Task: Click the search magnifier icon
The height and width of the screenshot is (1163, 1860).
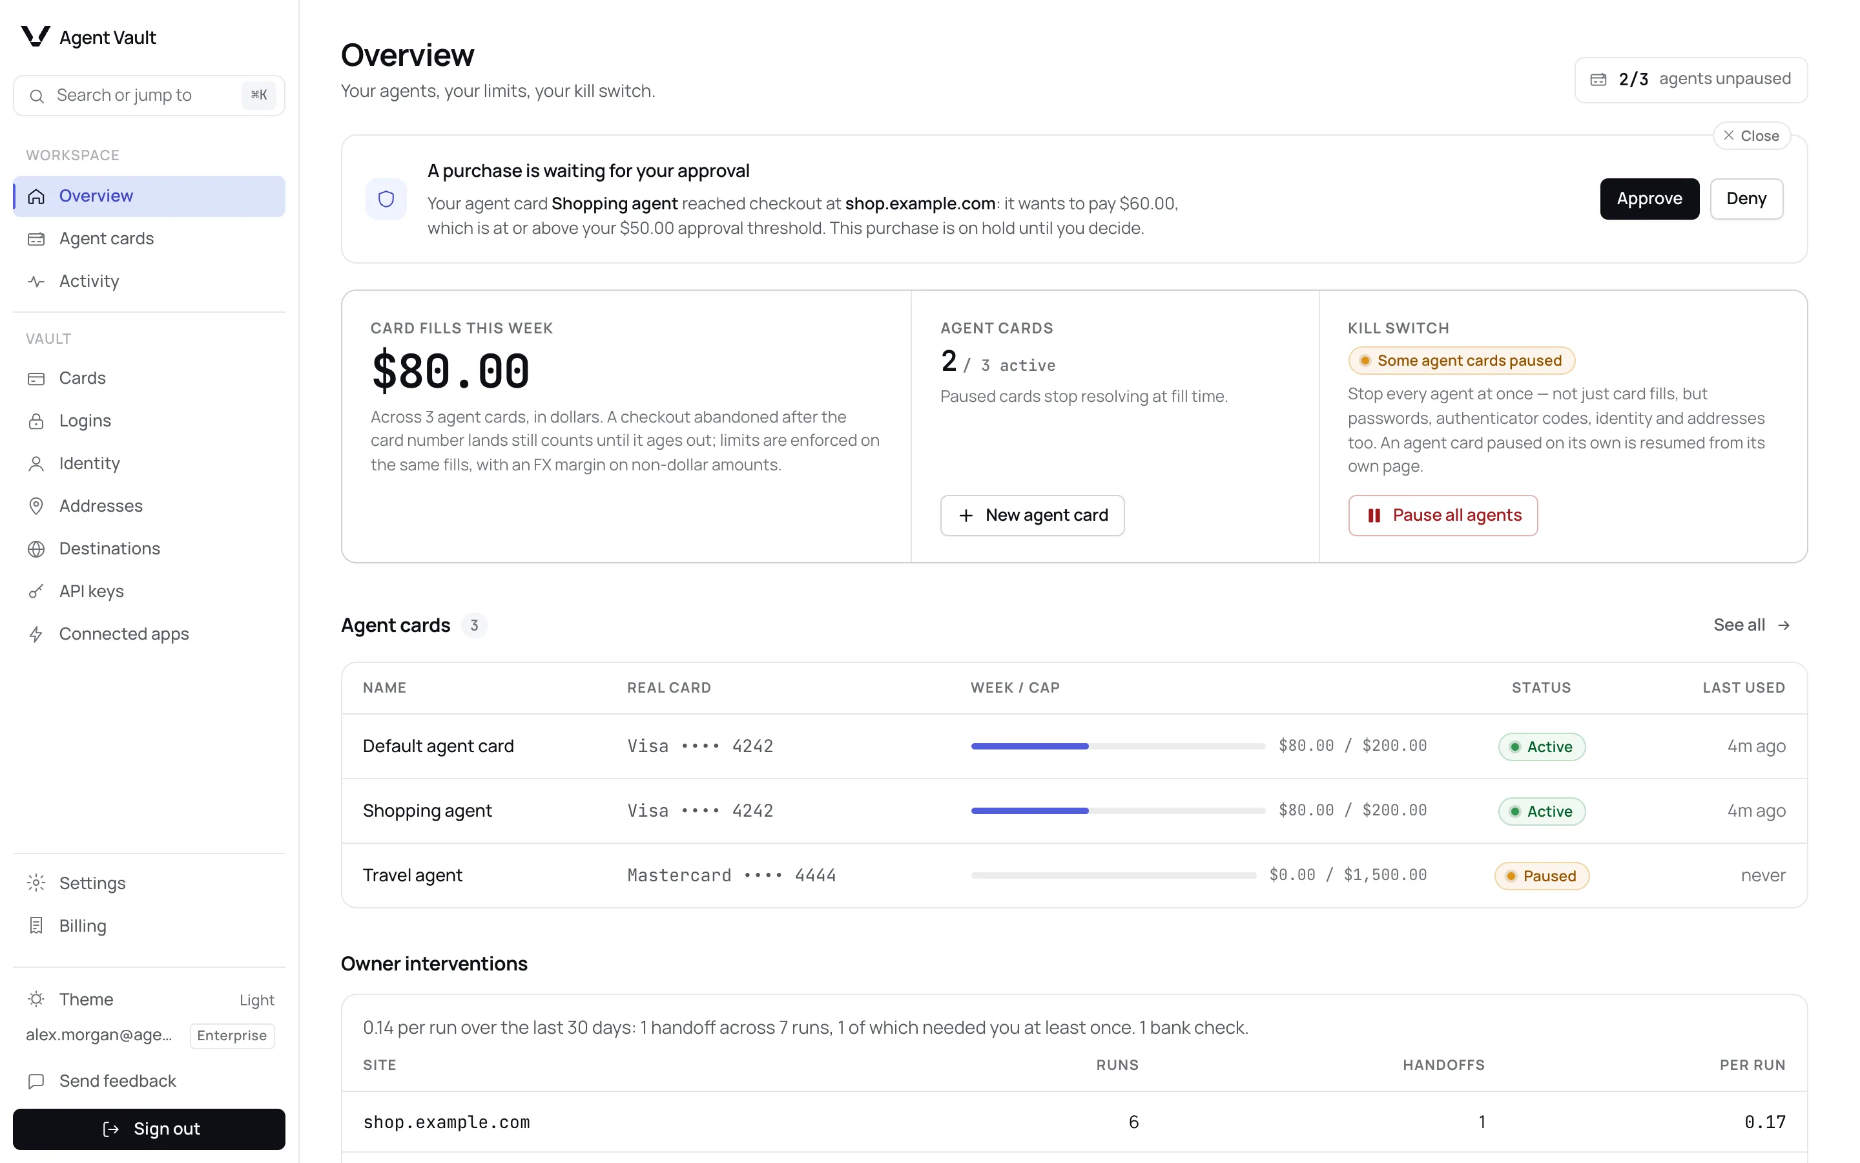Action: click(36, 96)
